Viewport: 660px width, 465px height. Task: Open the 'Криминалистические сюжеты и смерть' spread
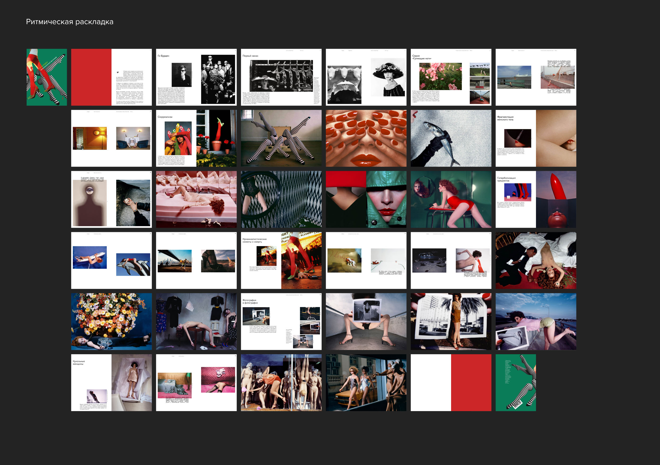[x=281, y=260]
